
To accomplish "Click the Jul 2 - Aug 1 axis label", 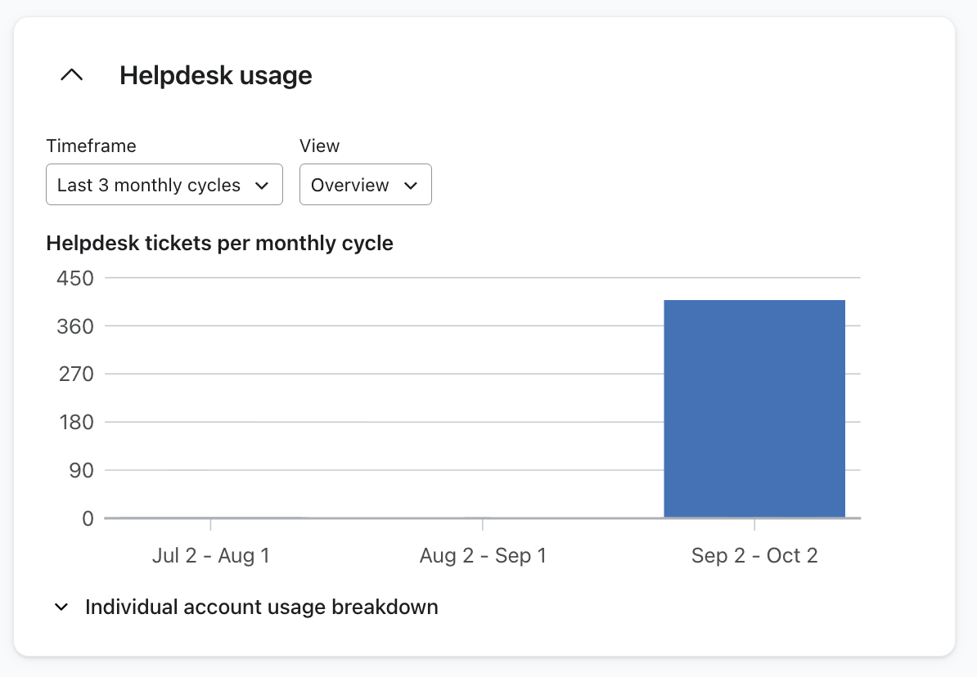I will [210, 556].
